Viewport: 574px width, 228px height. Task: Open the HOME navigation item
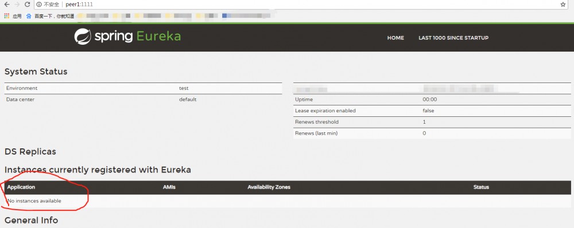[x=395, y=38]
